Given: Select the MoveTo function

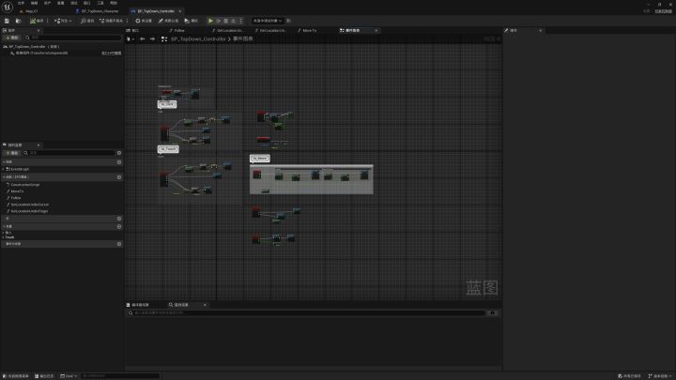Looking at the screenshot, I should [x=16, y=191].
